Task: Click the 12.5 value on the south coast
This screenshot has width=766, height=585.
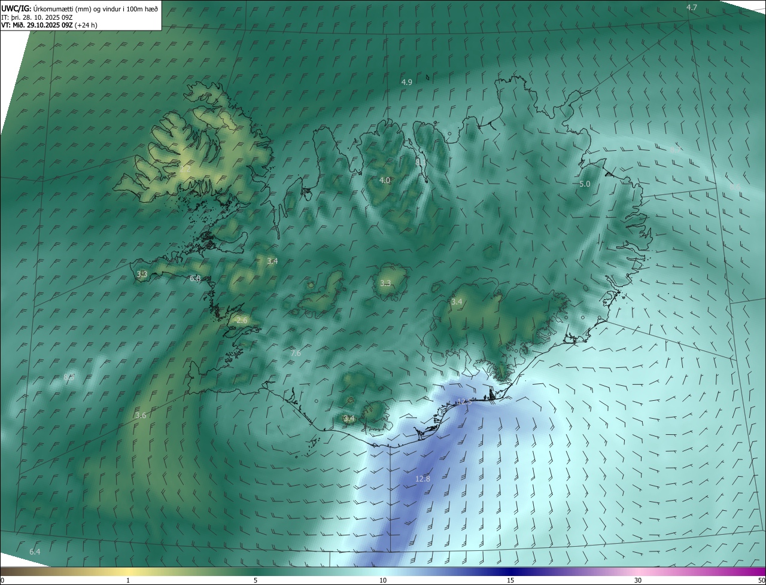Action: (464, 402)
